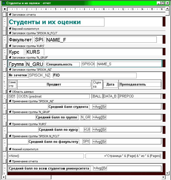The width and height of the screenshot is (171, 180).
Task: Select Avg field in SPISOK.N_FCLT footer
Action: [99, 142]
